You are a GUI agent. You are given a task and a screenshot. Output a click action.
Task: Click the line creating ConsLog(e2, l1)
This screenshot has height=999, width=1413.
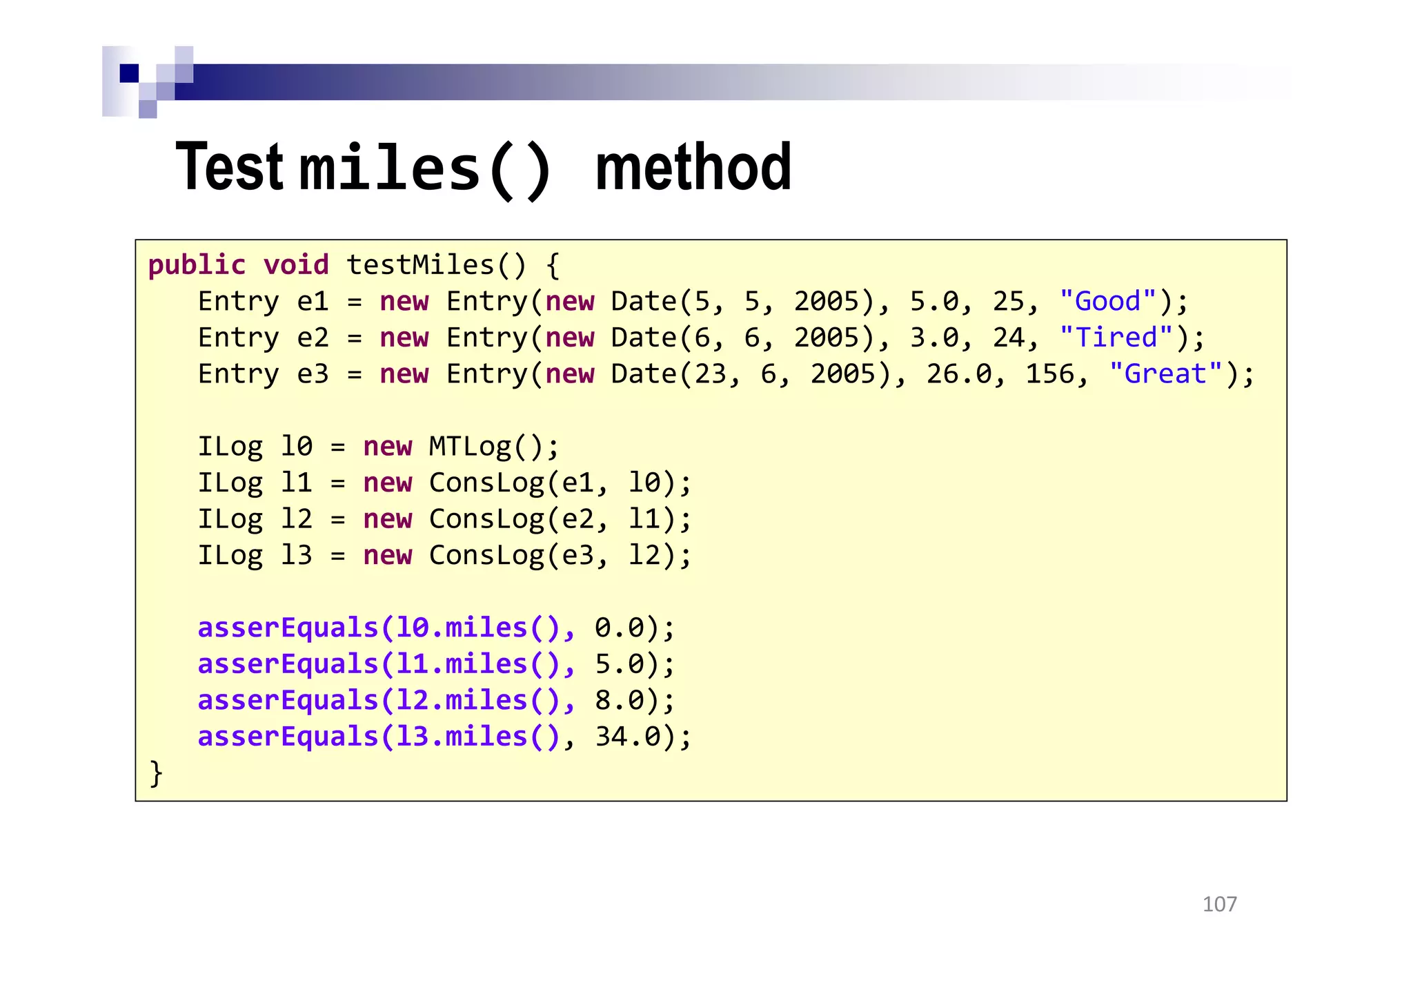click(444, 519)
